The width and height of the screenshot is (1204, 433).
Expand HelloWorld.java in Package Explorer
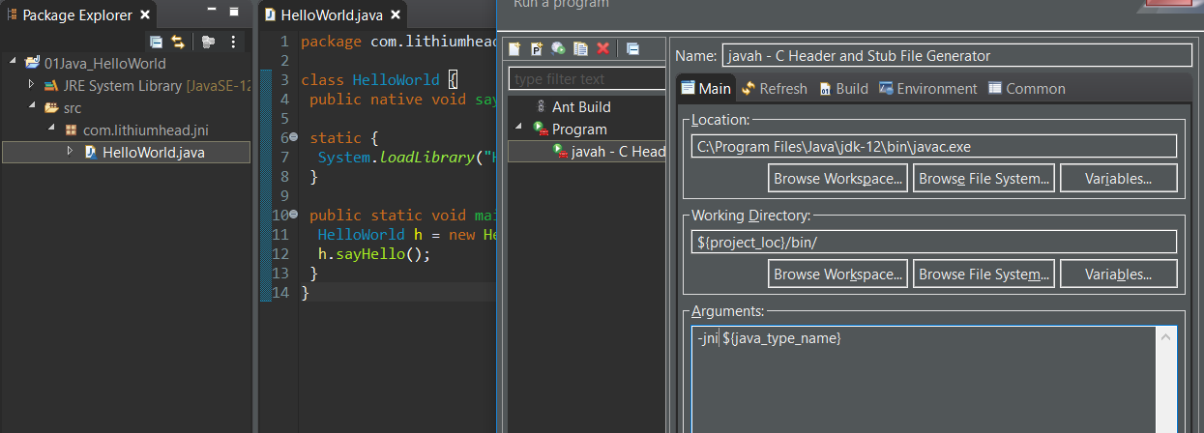(70, 151)
